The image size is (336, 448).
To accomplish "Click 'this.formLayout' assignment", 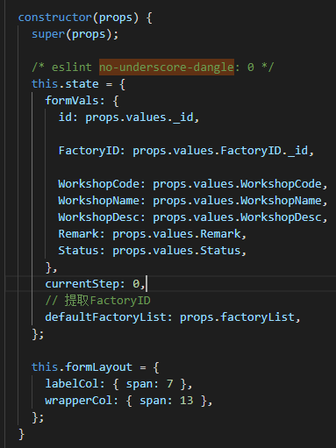I will 82,367.
